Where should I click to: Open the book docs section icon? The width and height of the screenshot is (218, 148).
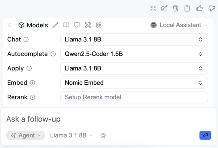coord(66,25)
